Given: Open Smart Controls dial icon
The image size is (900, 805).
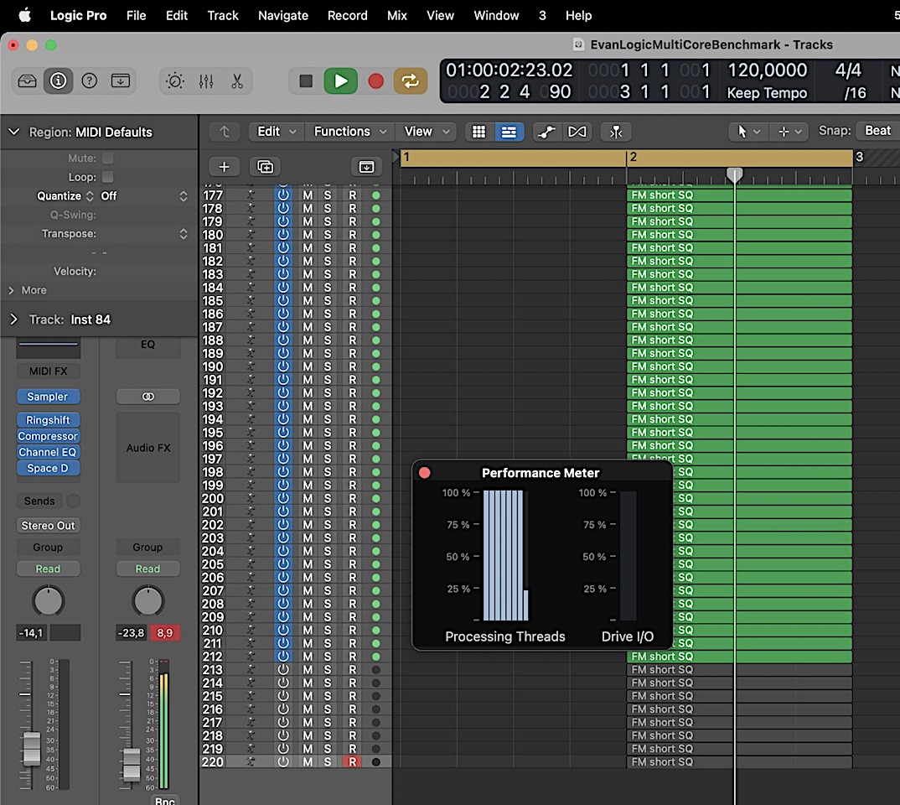Looking at the screenshot, I should point(174,81).
